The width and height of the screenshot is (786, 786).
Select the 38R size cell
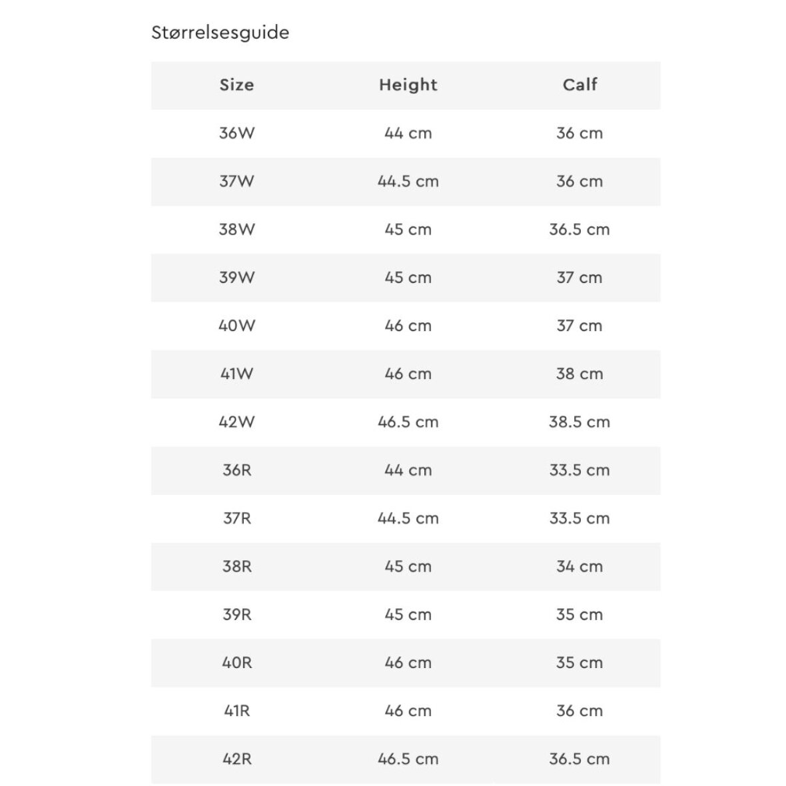coord(236,566)
